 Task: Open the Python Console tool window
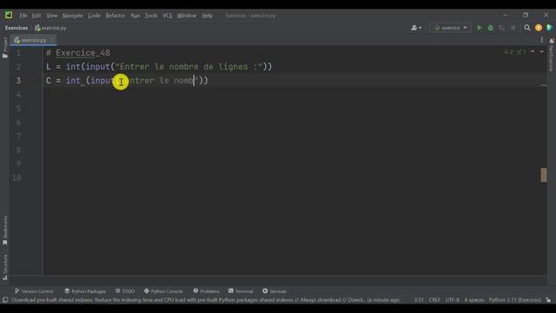click(x=163, y=291)
